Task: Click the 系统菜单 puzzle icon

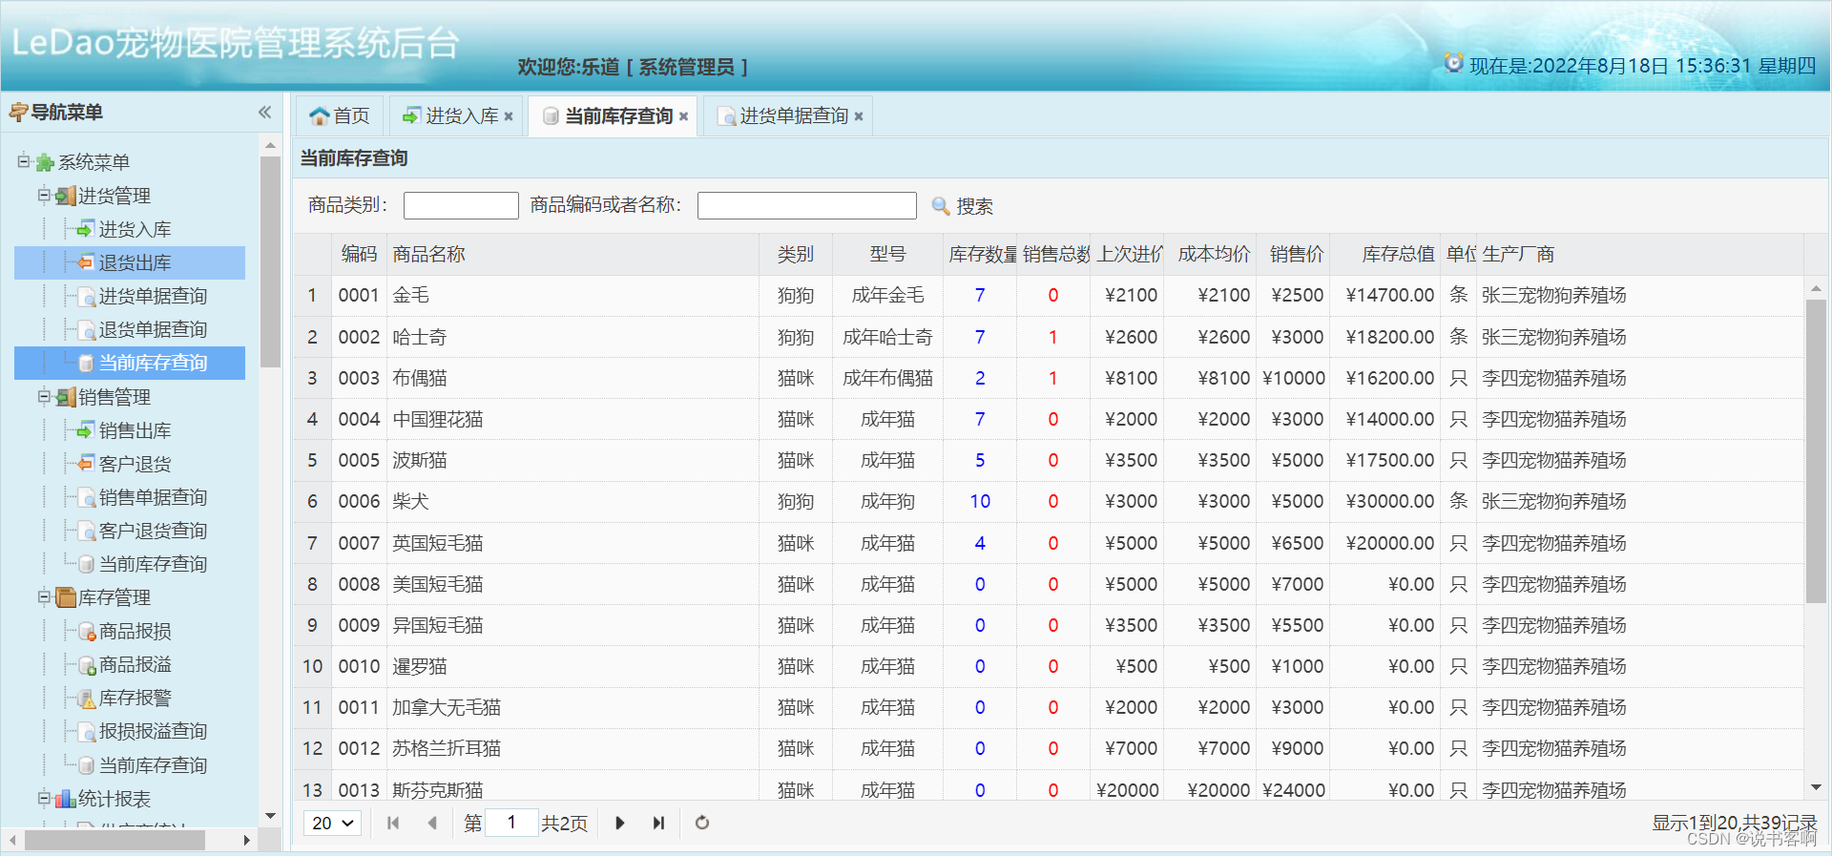Action: tap(45, 162)
